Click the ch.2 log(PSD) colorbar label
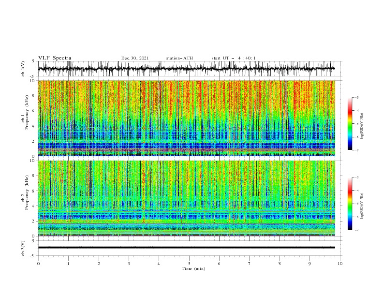The image size is (383, 296). pos(362,206)
